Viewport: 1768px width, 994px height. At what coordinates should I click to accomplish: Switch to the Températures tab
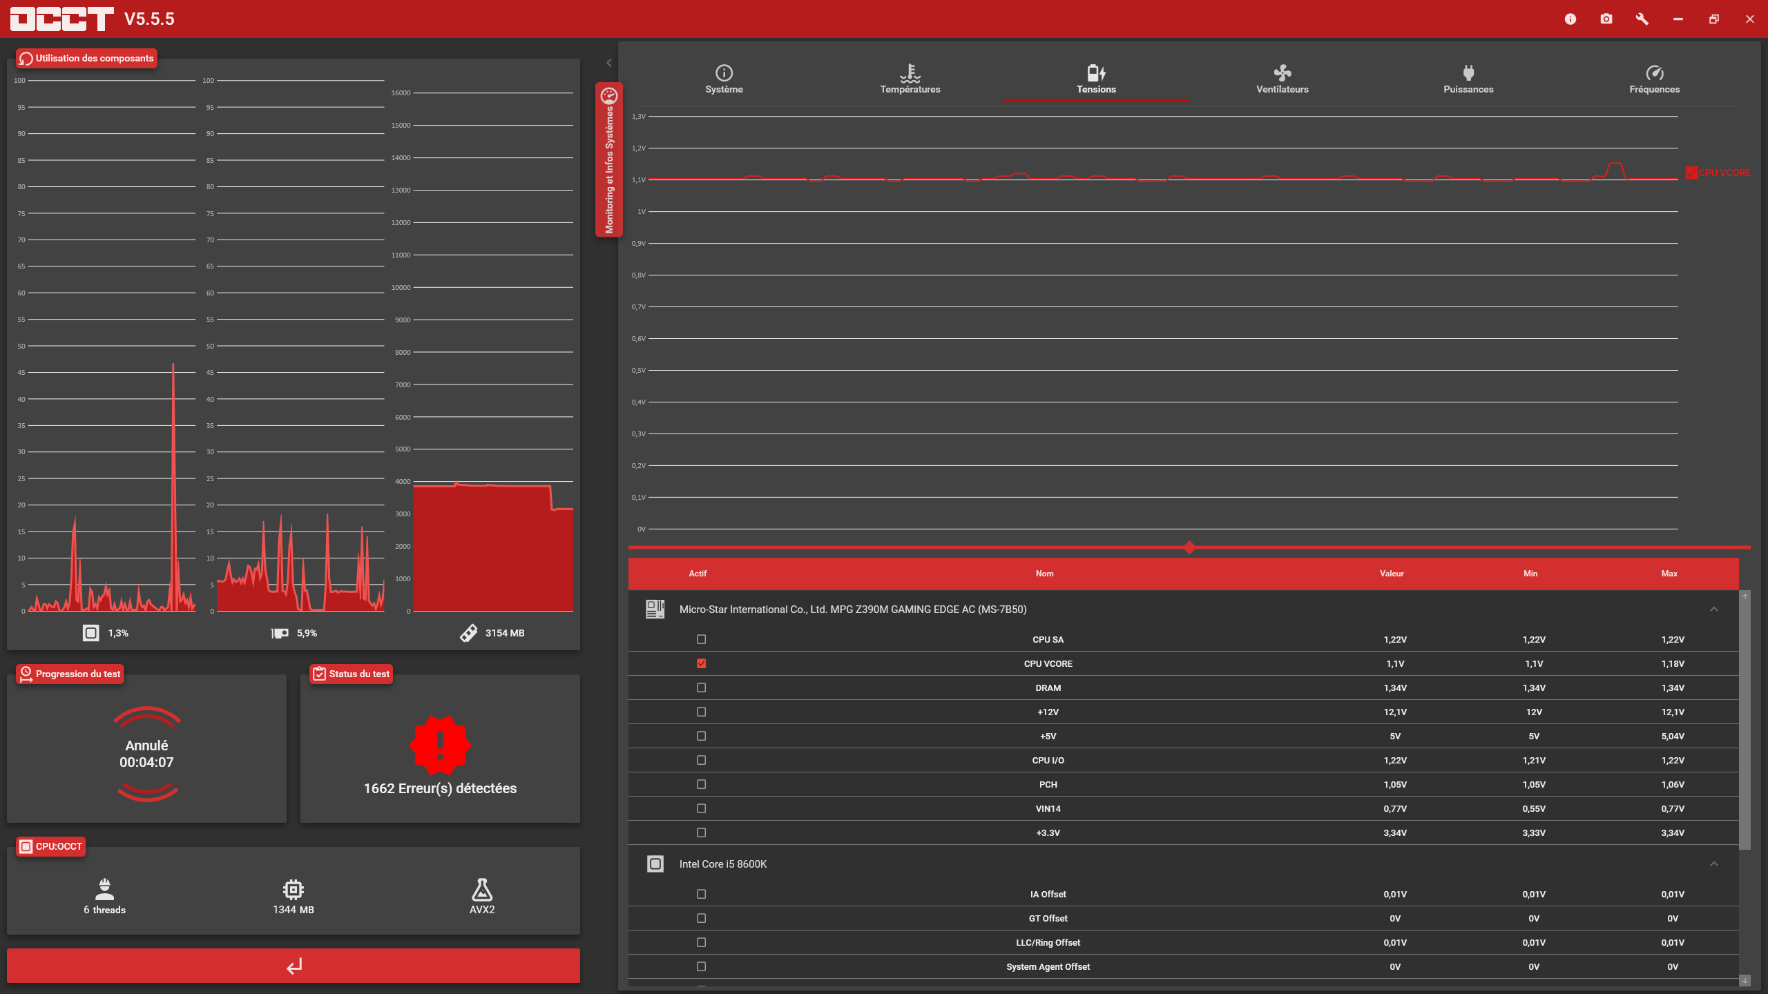(910, 79)
